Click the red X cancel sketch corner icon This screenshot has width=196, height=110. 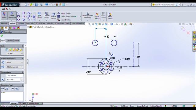point(188,33)
